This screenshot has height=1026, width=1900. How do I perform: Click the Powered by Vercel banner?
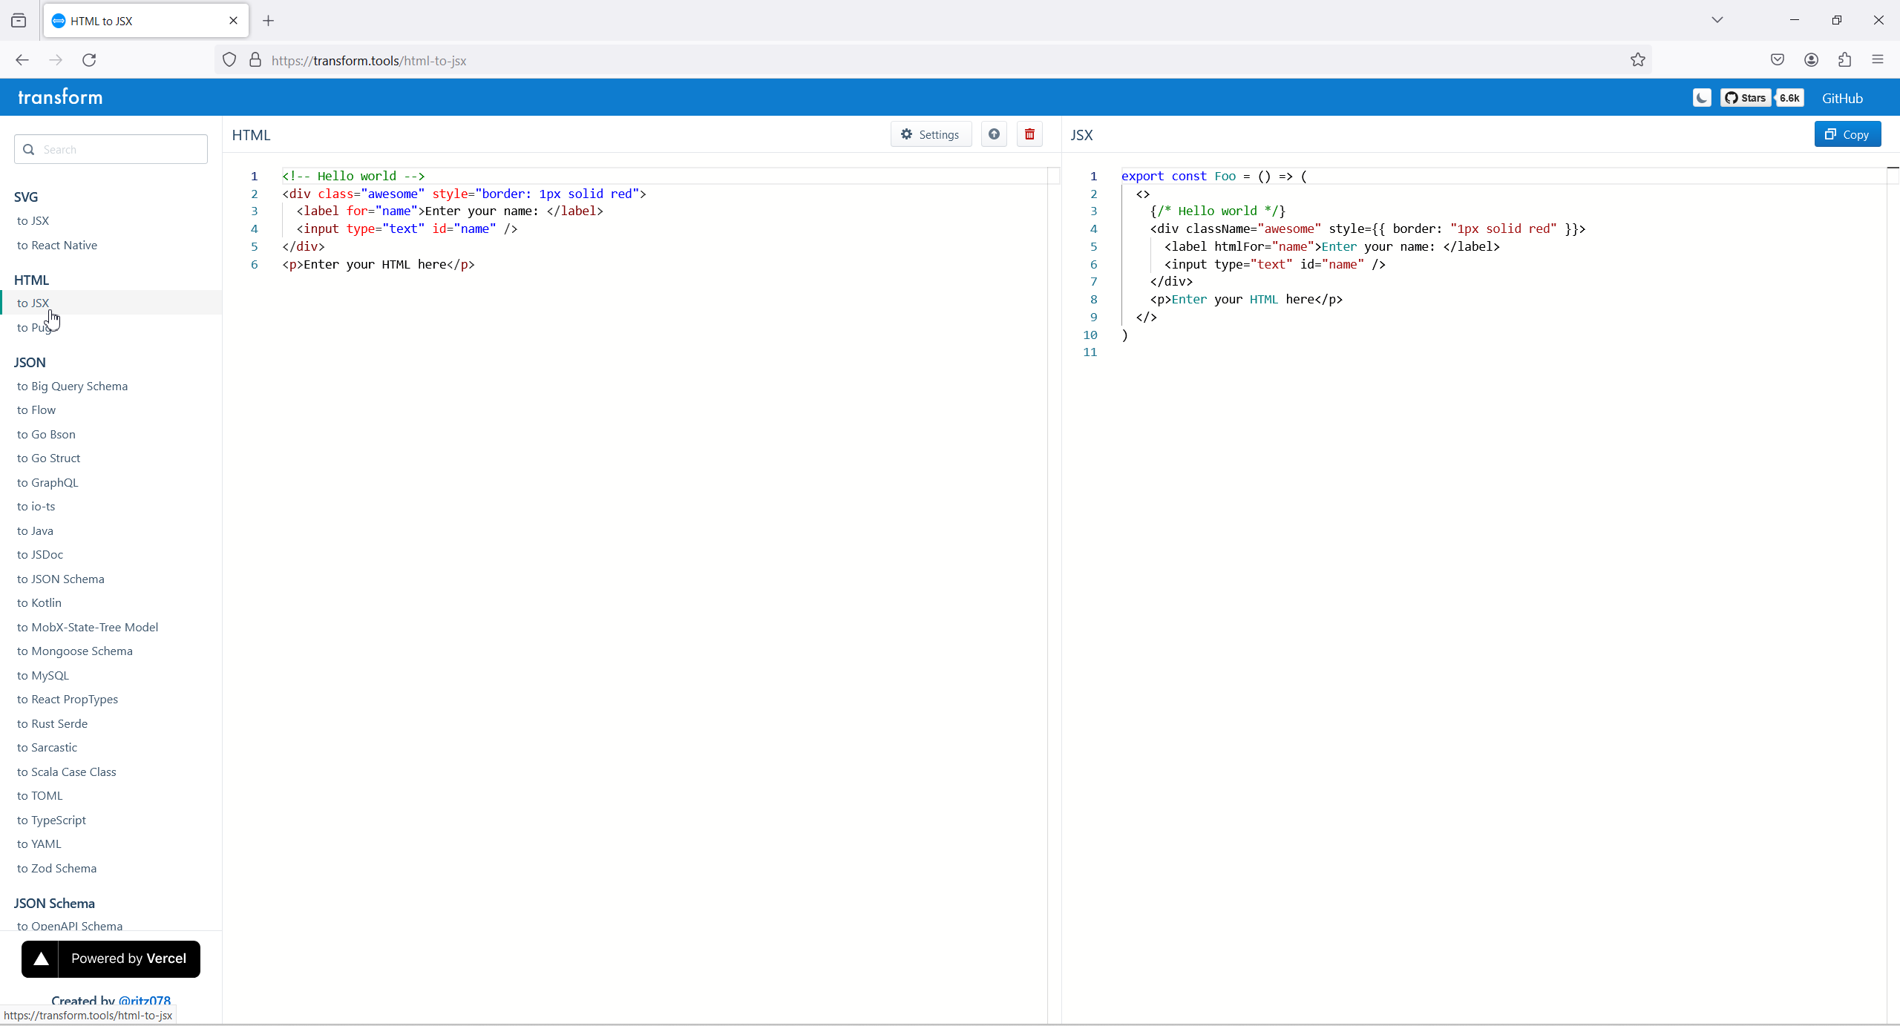pyautogui.click(x=111, y=958)
